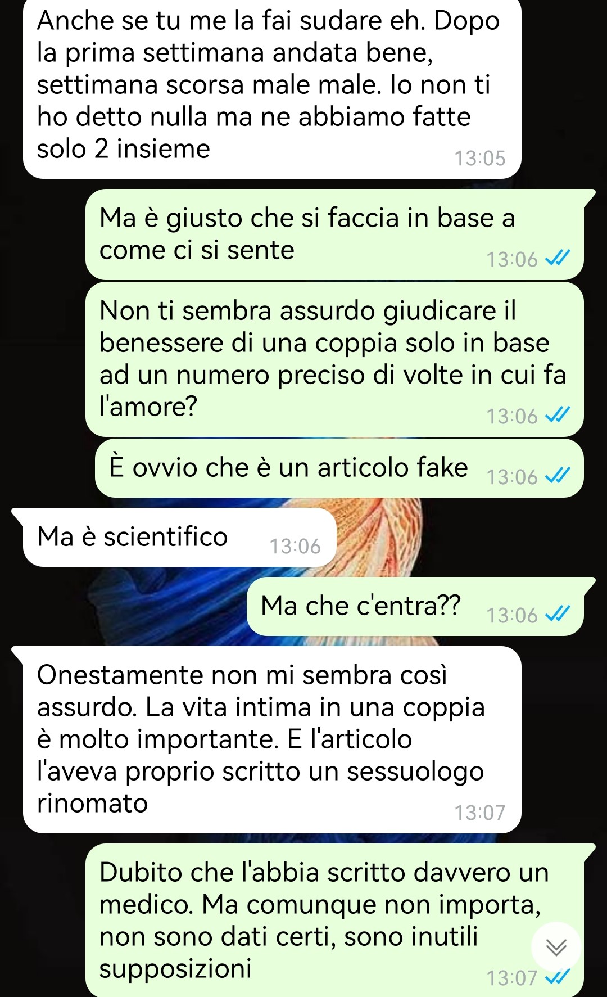Image resolution: width=607 pixels, height=997 pixels.
Task: Click the 13:06 timestamp on 'Ma è scientifico'
Action: pyautogui.click(x=295, y=546)
